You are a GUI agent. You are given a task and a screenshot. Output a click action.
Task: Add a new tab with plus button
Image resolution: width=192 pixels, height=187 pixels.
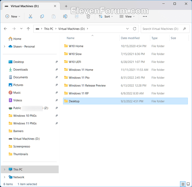point(66,6)
